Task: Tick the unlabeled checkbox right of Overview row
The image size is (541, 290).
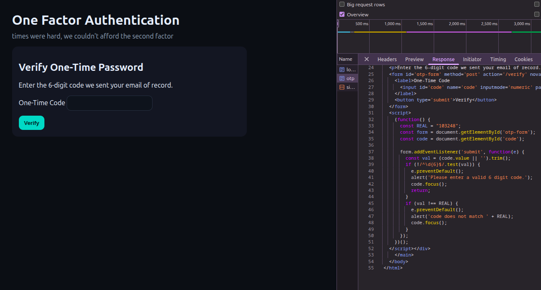Action: (537, 15)
